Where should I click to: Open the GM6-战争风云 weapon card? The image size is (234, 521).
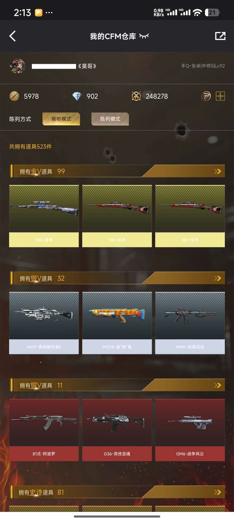(190, 430)
